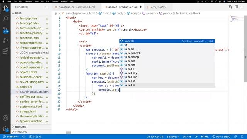Select 'search' autocomplete suggestion
Screen dimensions: 247x139
[x=167, y=41]
